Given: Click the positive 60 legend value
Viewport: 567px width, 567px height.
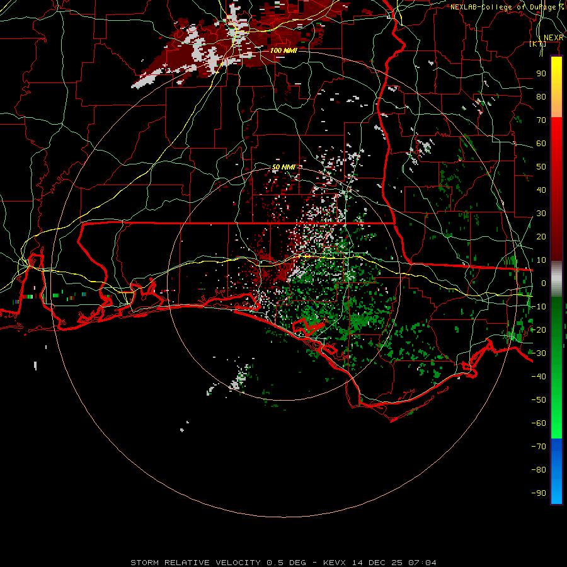Looking at the screenshot, I should pos(541,144).
